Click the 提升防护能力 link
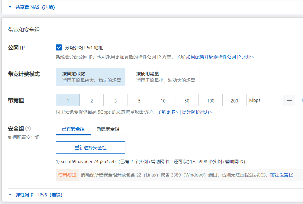 [197, 112]
